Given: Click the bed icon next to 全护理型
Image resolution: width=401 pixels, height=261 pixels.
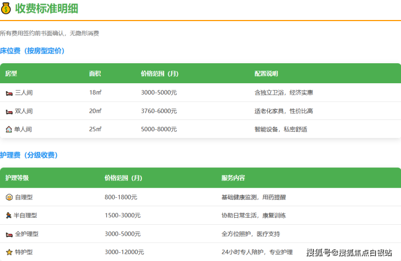Looking at the screenshot, I should [9, 235].
